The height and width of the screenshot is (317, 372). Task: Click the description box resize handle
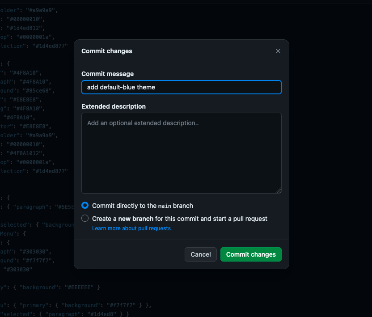(x=278, y=190)
